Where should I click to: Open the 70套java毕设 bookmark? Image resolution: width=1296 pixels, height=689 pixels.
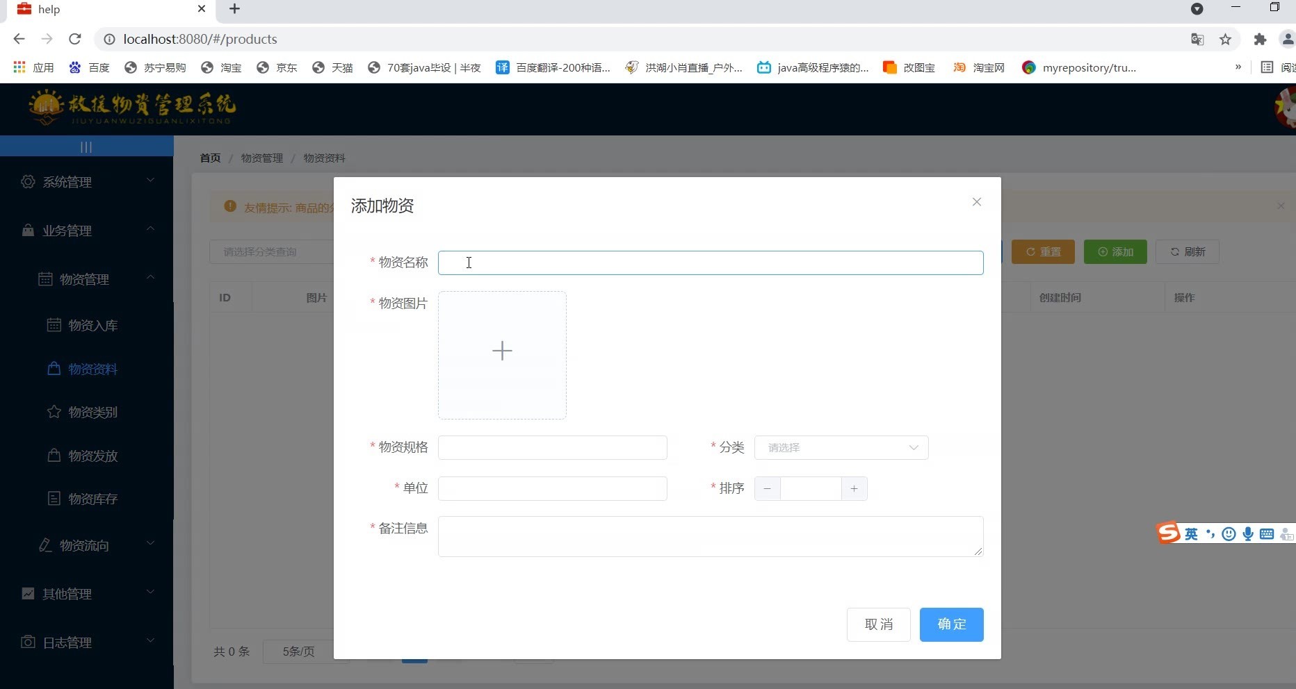(424, 67)
